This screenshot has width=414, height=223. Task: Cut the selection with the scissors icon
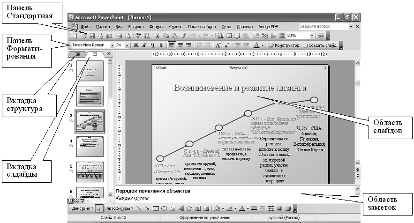click(158, 36)
